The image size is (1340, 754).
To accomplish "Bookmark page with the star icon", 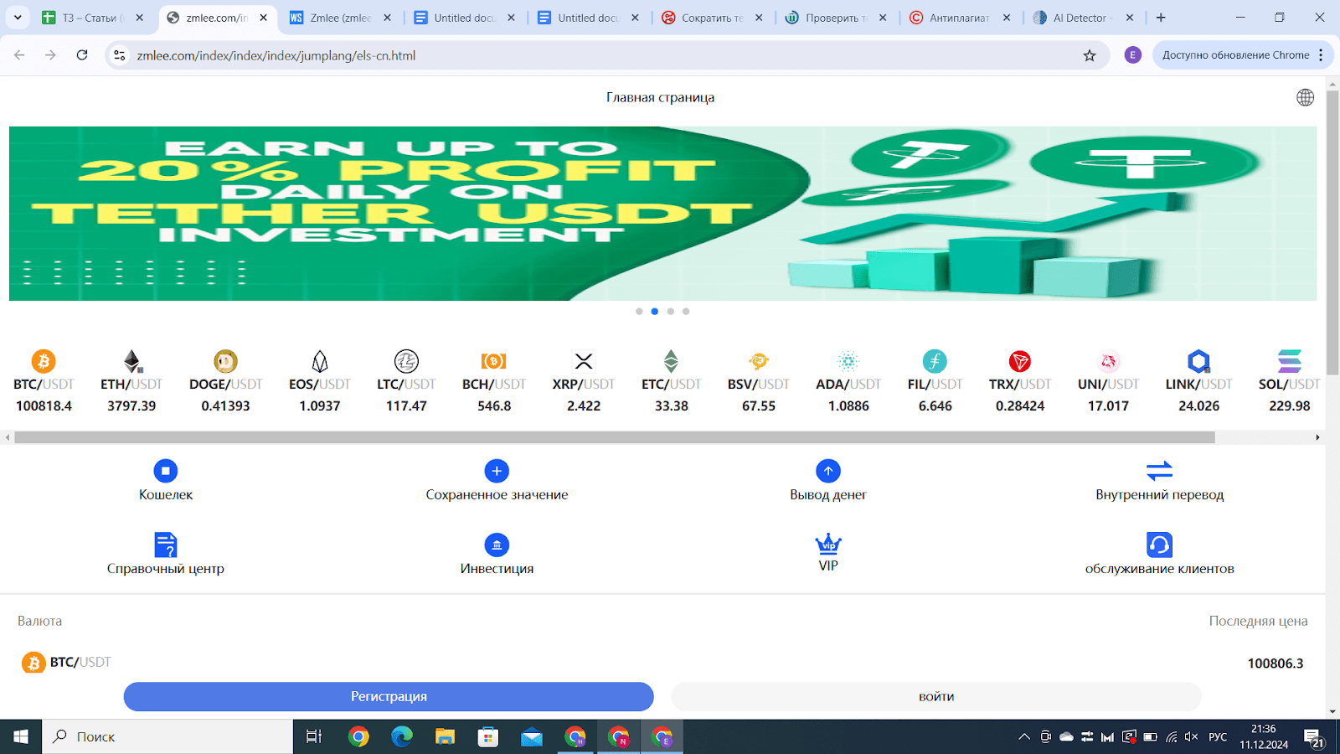I will (1090, 55).
